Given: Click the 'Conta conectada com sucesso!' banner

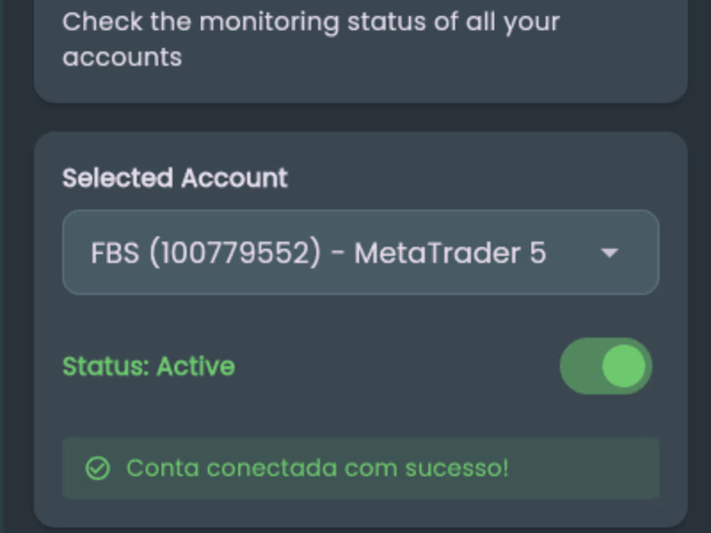Looking at the screenshot, I should click(x=360, y=468).
